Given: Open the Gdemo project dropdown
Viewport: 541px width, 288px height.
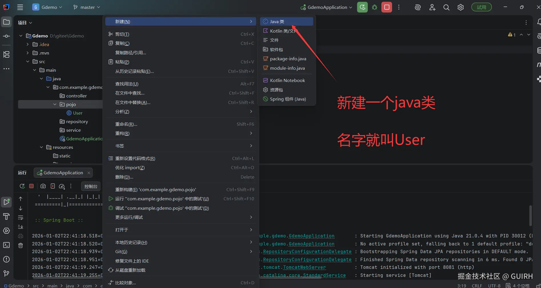Looking at the screenshot, I should tap(47, 7).
